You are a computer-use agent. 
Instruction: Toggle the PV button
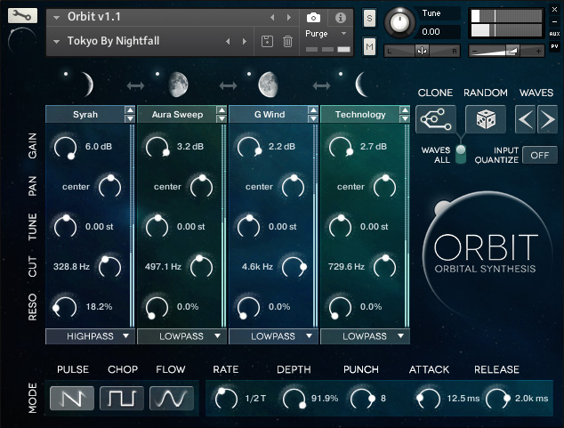pyautogui.click(x=554, y=46)
